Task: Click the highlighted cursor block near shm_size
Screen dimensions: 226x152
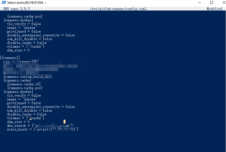Action: (64, 122)
